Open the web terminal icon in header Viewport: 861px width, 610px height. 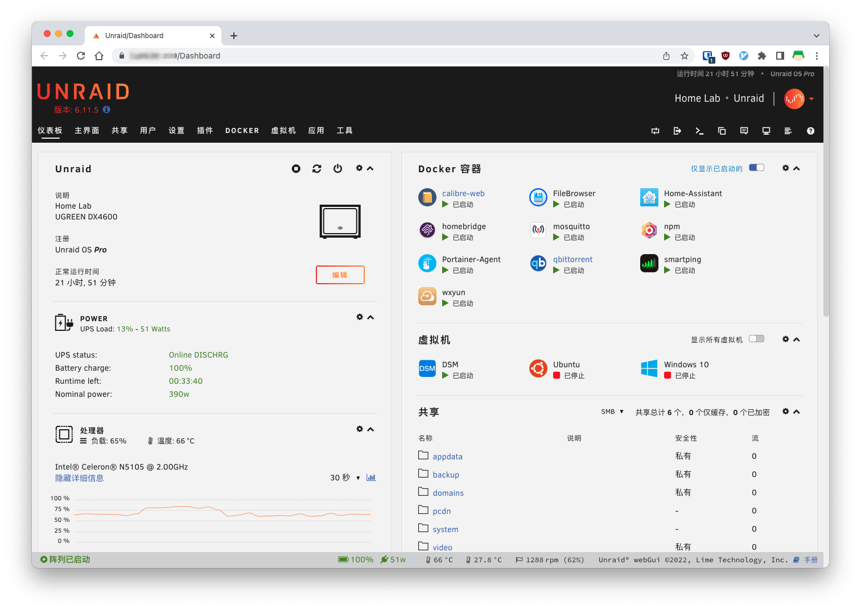coord(699,131)
